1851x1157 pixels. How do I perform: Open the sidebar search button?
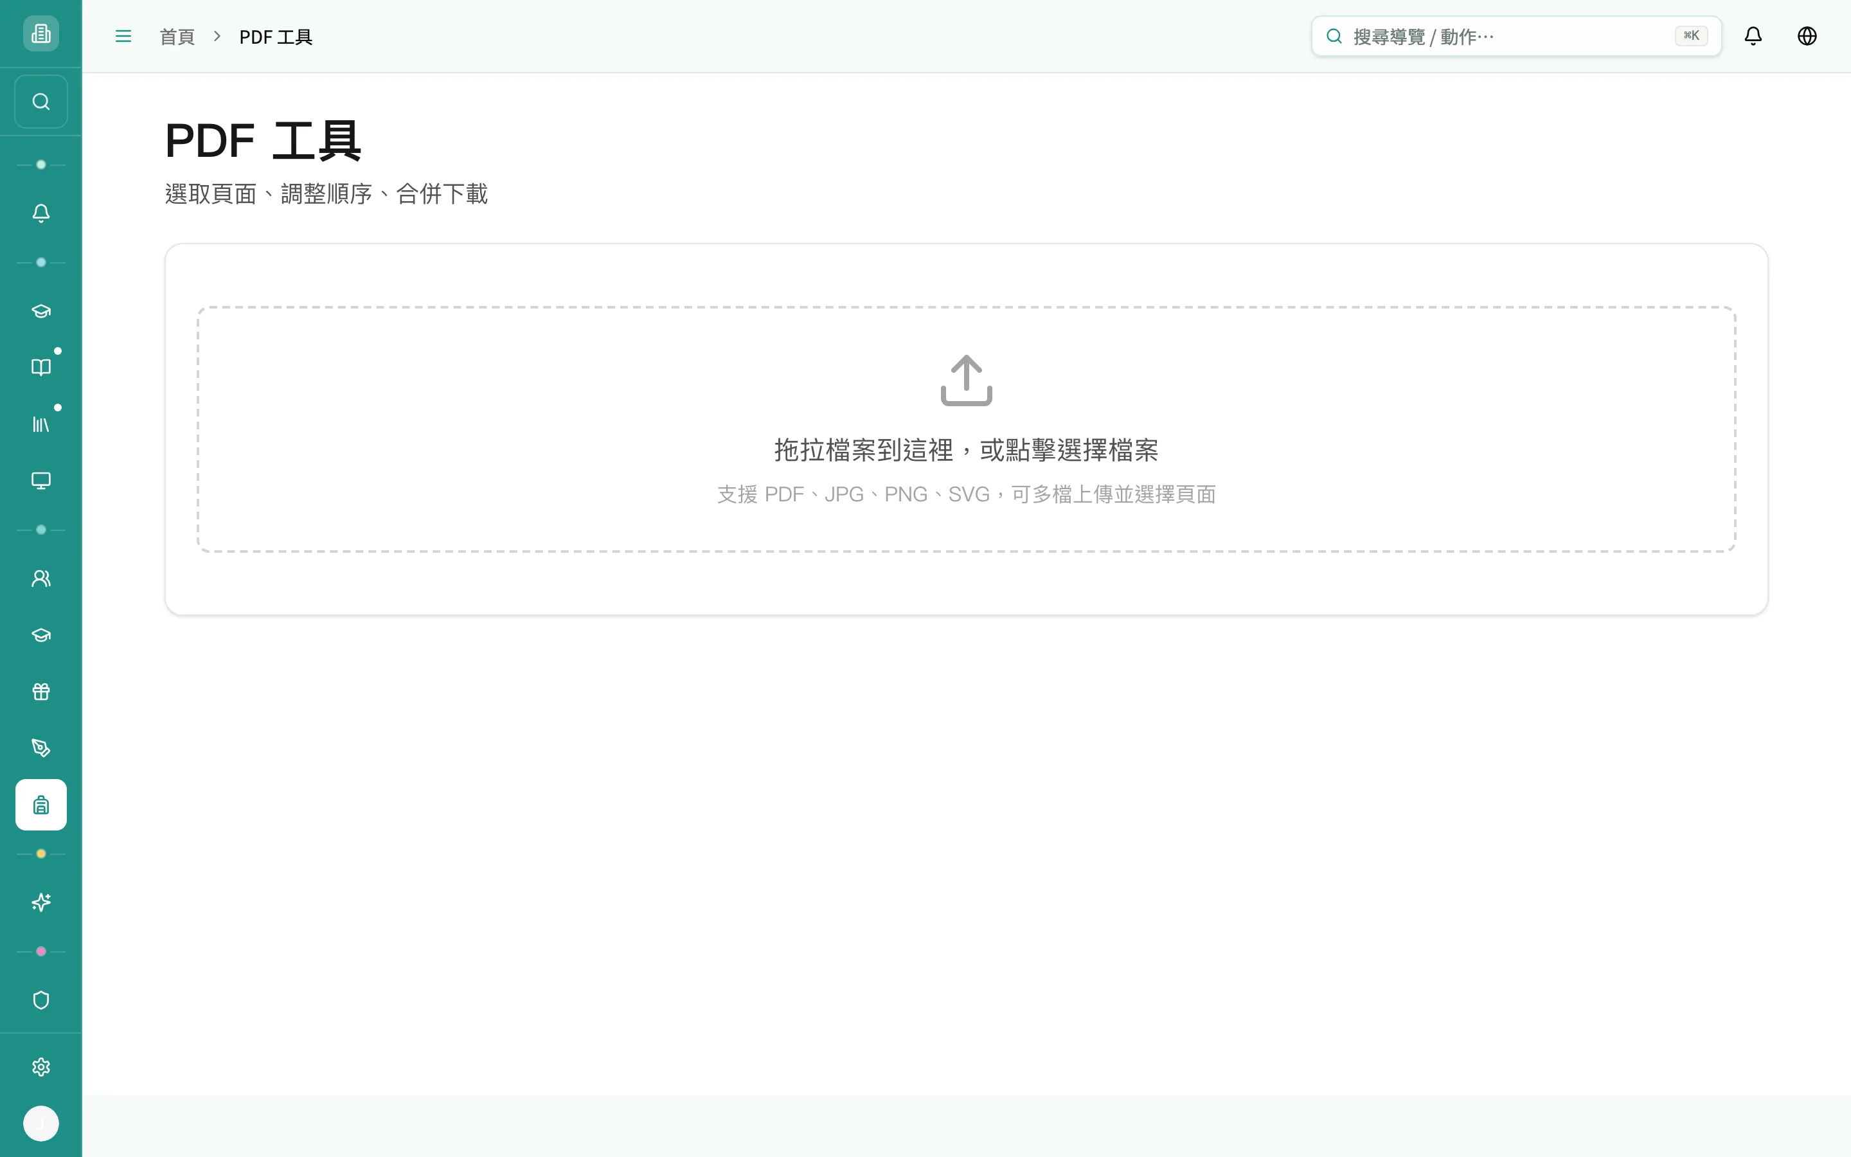[x=40, y=102]
